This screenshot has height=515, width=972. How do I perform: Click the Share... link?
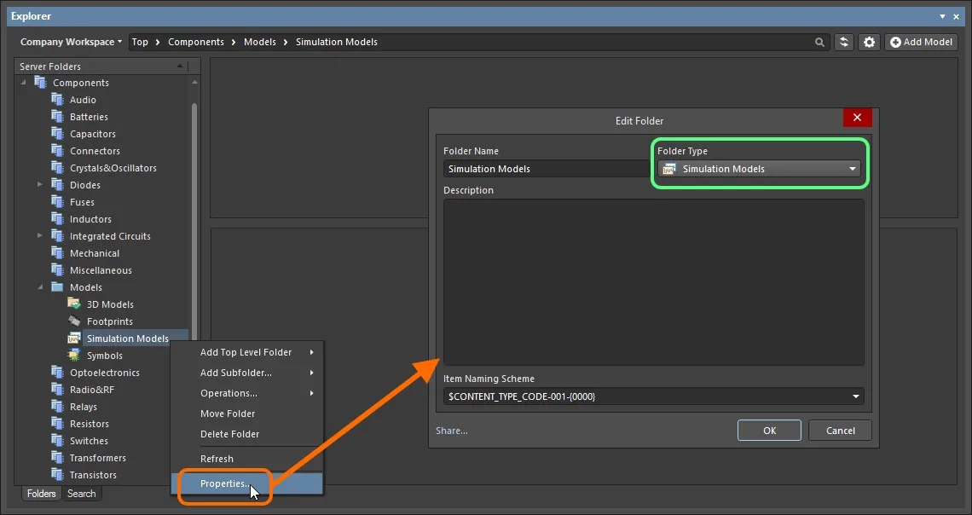(451, 430)
